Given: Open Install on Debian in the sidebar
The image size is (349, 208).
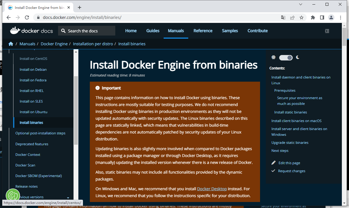Looking at the screenshot, I should point(33,69).
